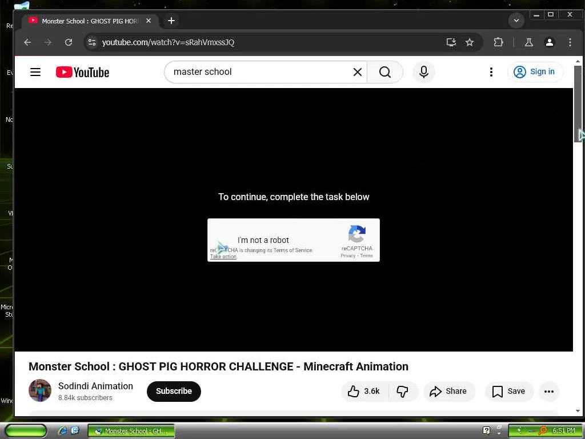This screenshot has width=585, height=439.
Task: Expand the tab search dropdown arrow
Action: tap(516, 21)
